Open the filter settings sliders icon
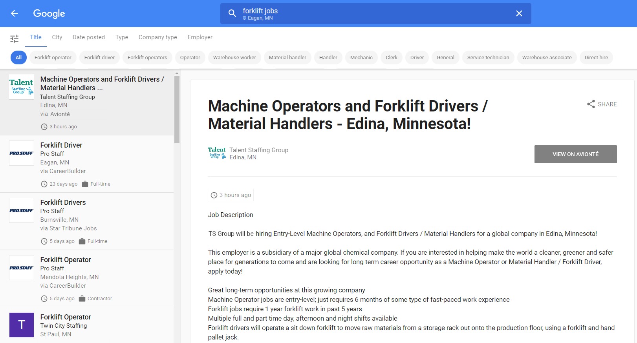This screenshot has width=637, height=343. [x=14, y=38]
